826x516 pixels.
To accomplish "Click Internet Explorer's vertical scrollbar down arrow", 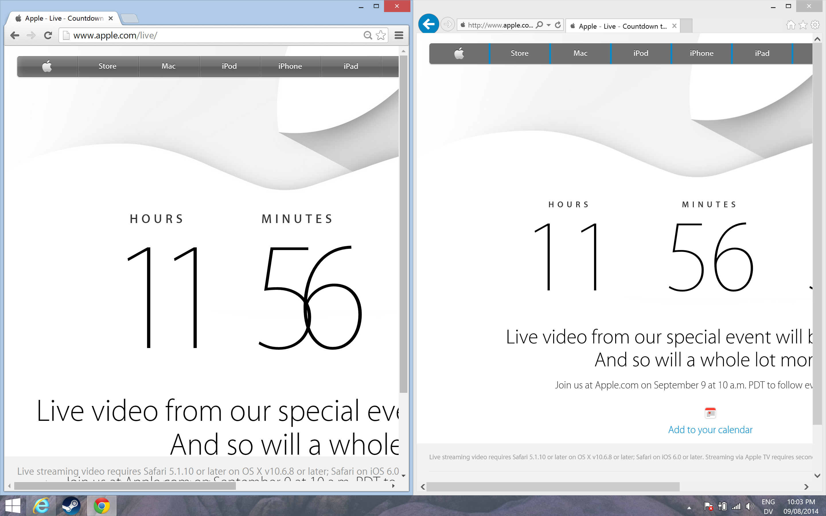I will tap(817, 475).
